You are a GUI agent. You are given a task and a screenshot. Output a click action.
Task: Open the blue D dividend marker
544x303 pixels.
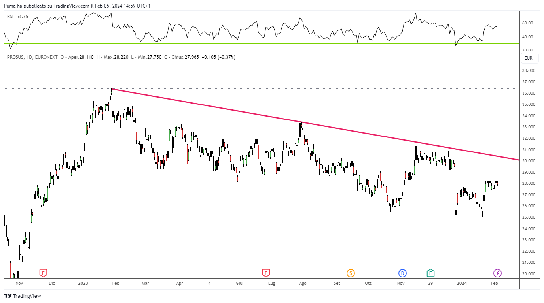[x=402, y=273]
